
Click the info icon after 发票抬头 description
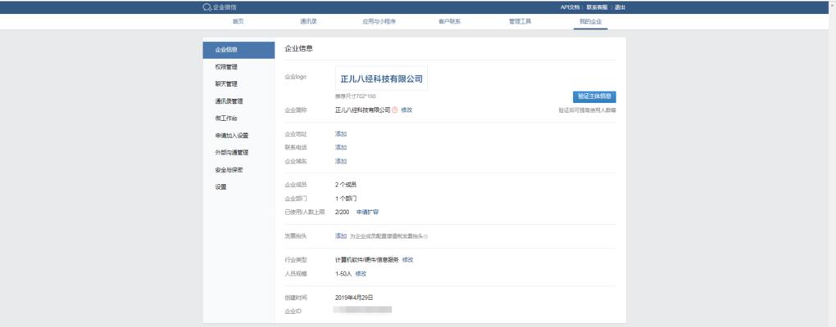[x=426, y=236]
